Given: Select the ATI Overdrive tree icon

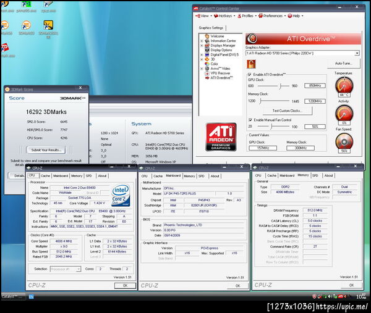Looking at the screenshot, I should pos(207,78).
